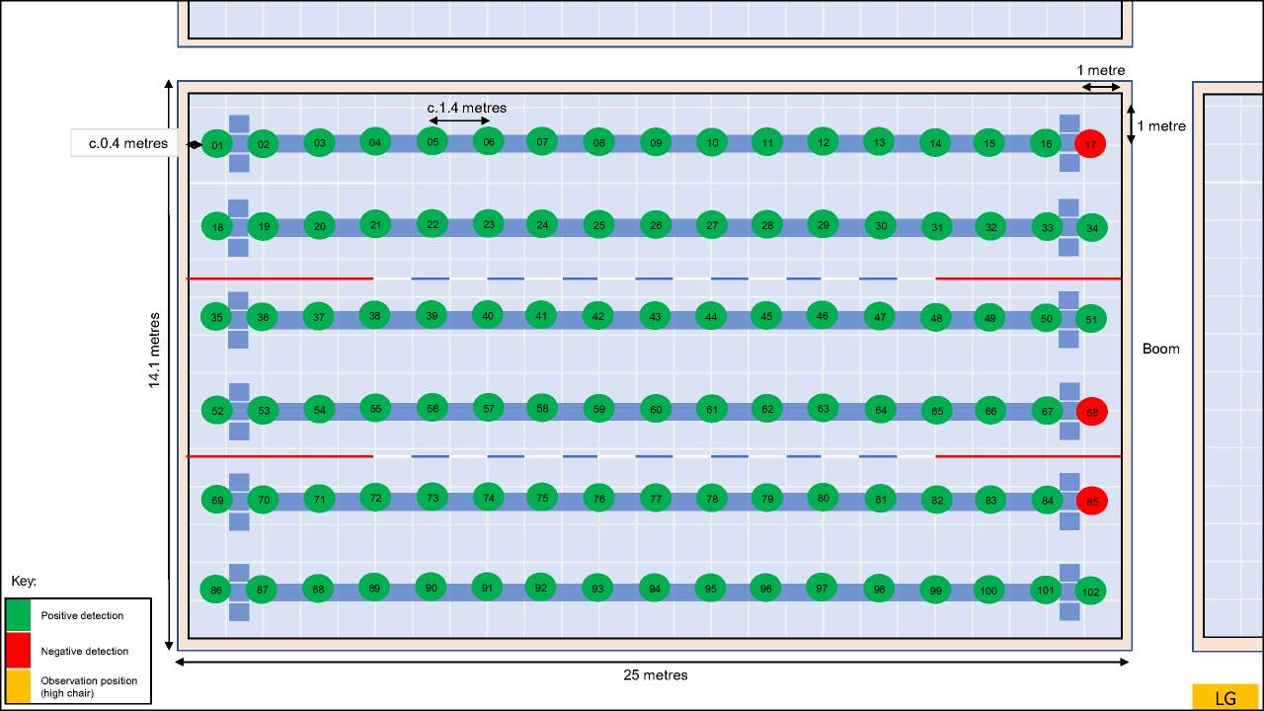Select detection marker 86 starting the bottom row
The height and width of the screenshot is (711, 1264).
(215, 590)
